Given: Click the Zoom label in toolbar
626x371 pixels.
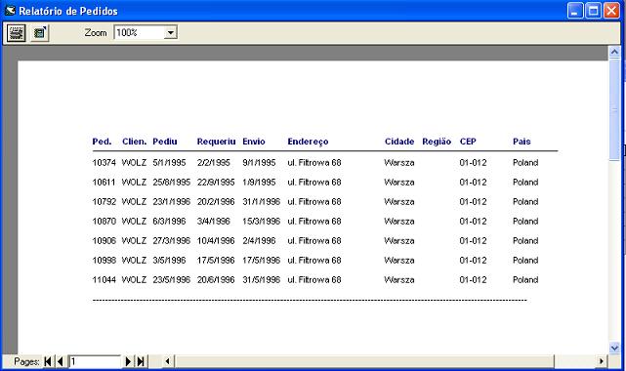Looking at the screenshot, I should point(96,33).
